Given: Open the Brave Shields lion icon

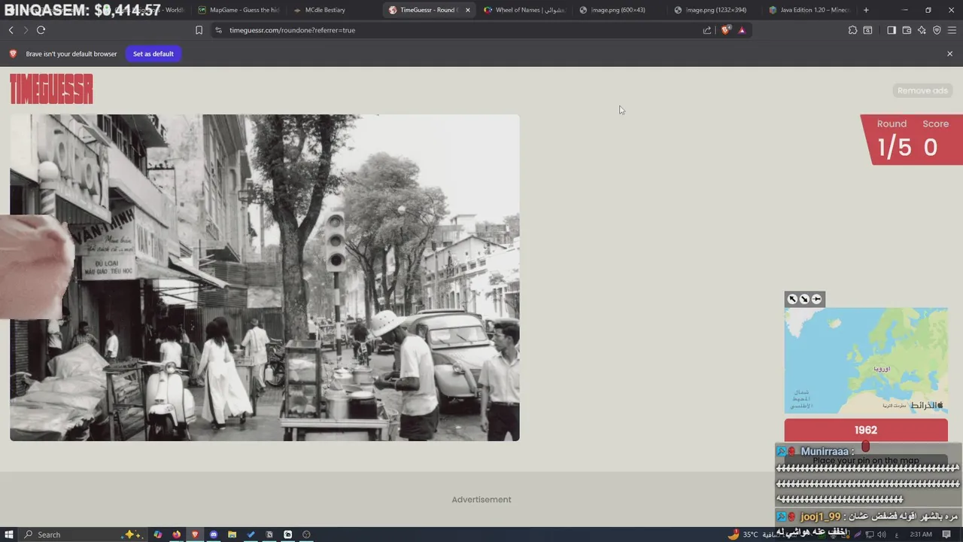Looking at the screenshot, I should [x=725, y=30].
